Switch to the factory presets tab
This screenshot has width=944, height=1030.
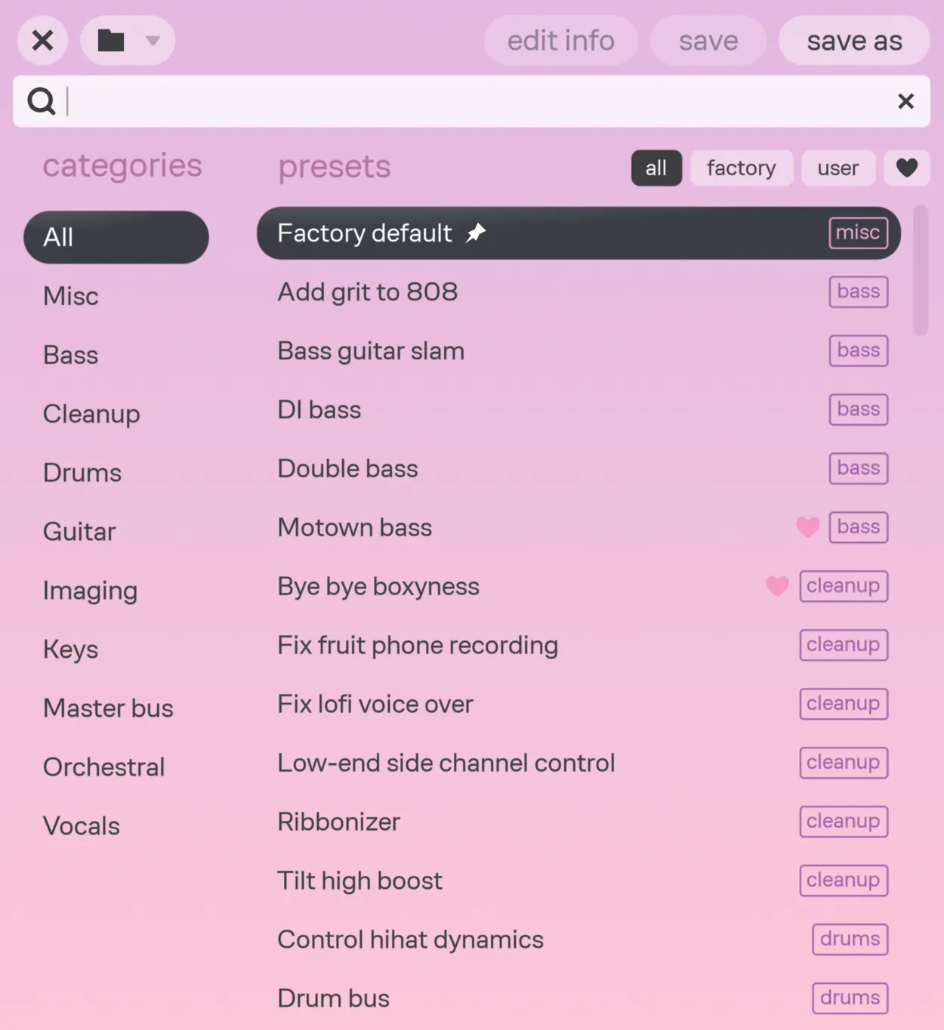click(741, 168)
